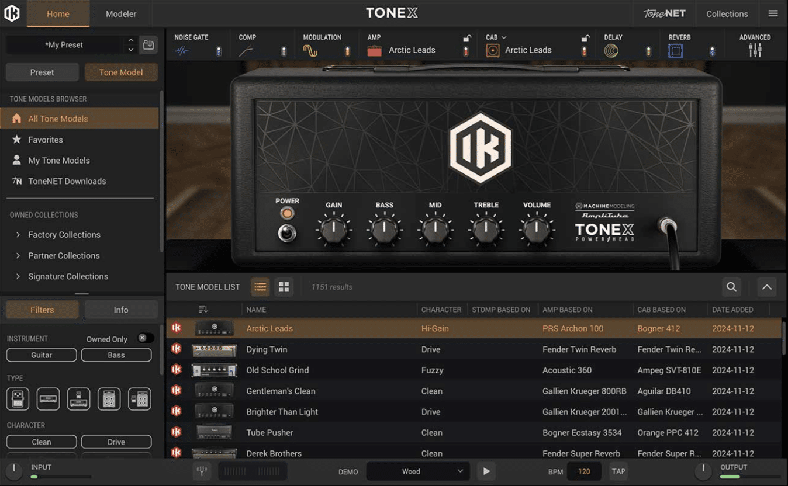Open the hamburger main menu
The width and height of the screenshot is (788, 486).
coord(773,13)
